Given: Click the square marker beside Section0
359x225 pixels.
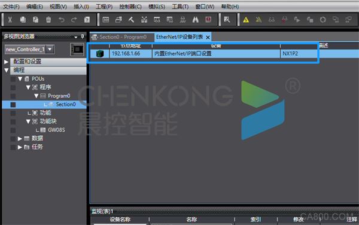Looking at the screenshot, I should coord(13,105).
